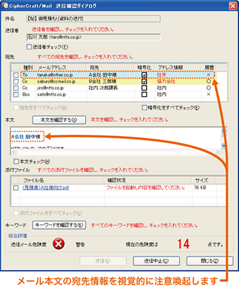Click the red warning X danger icon

58,244
